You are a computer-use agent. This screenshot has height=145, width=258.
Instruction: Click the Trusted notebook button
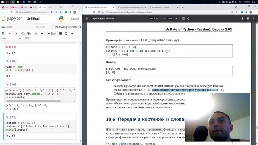pos(40,27)
